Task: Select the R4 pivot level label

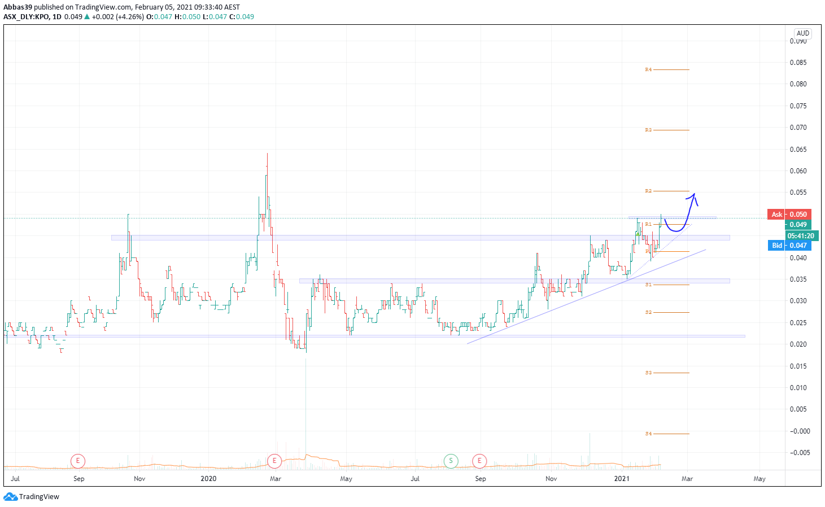Action: 648,69
